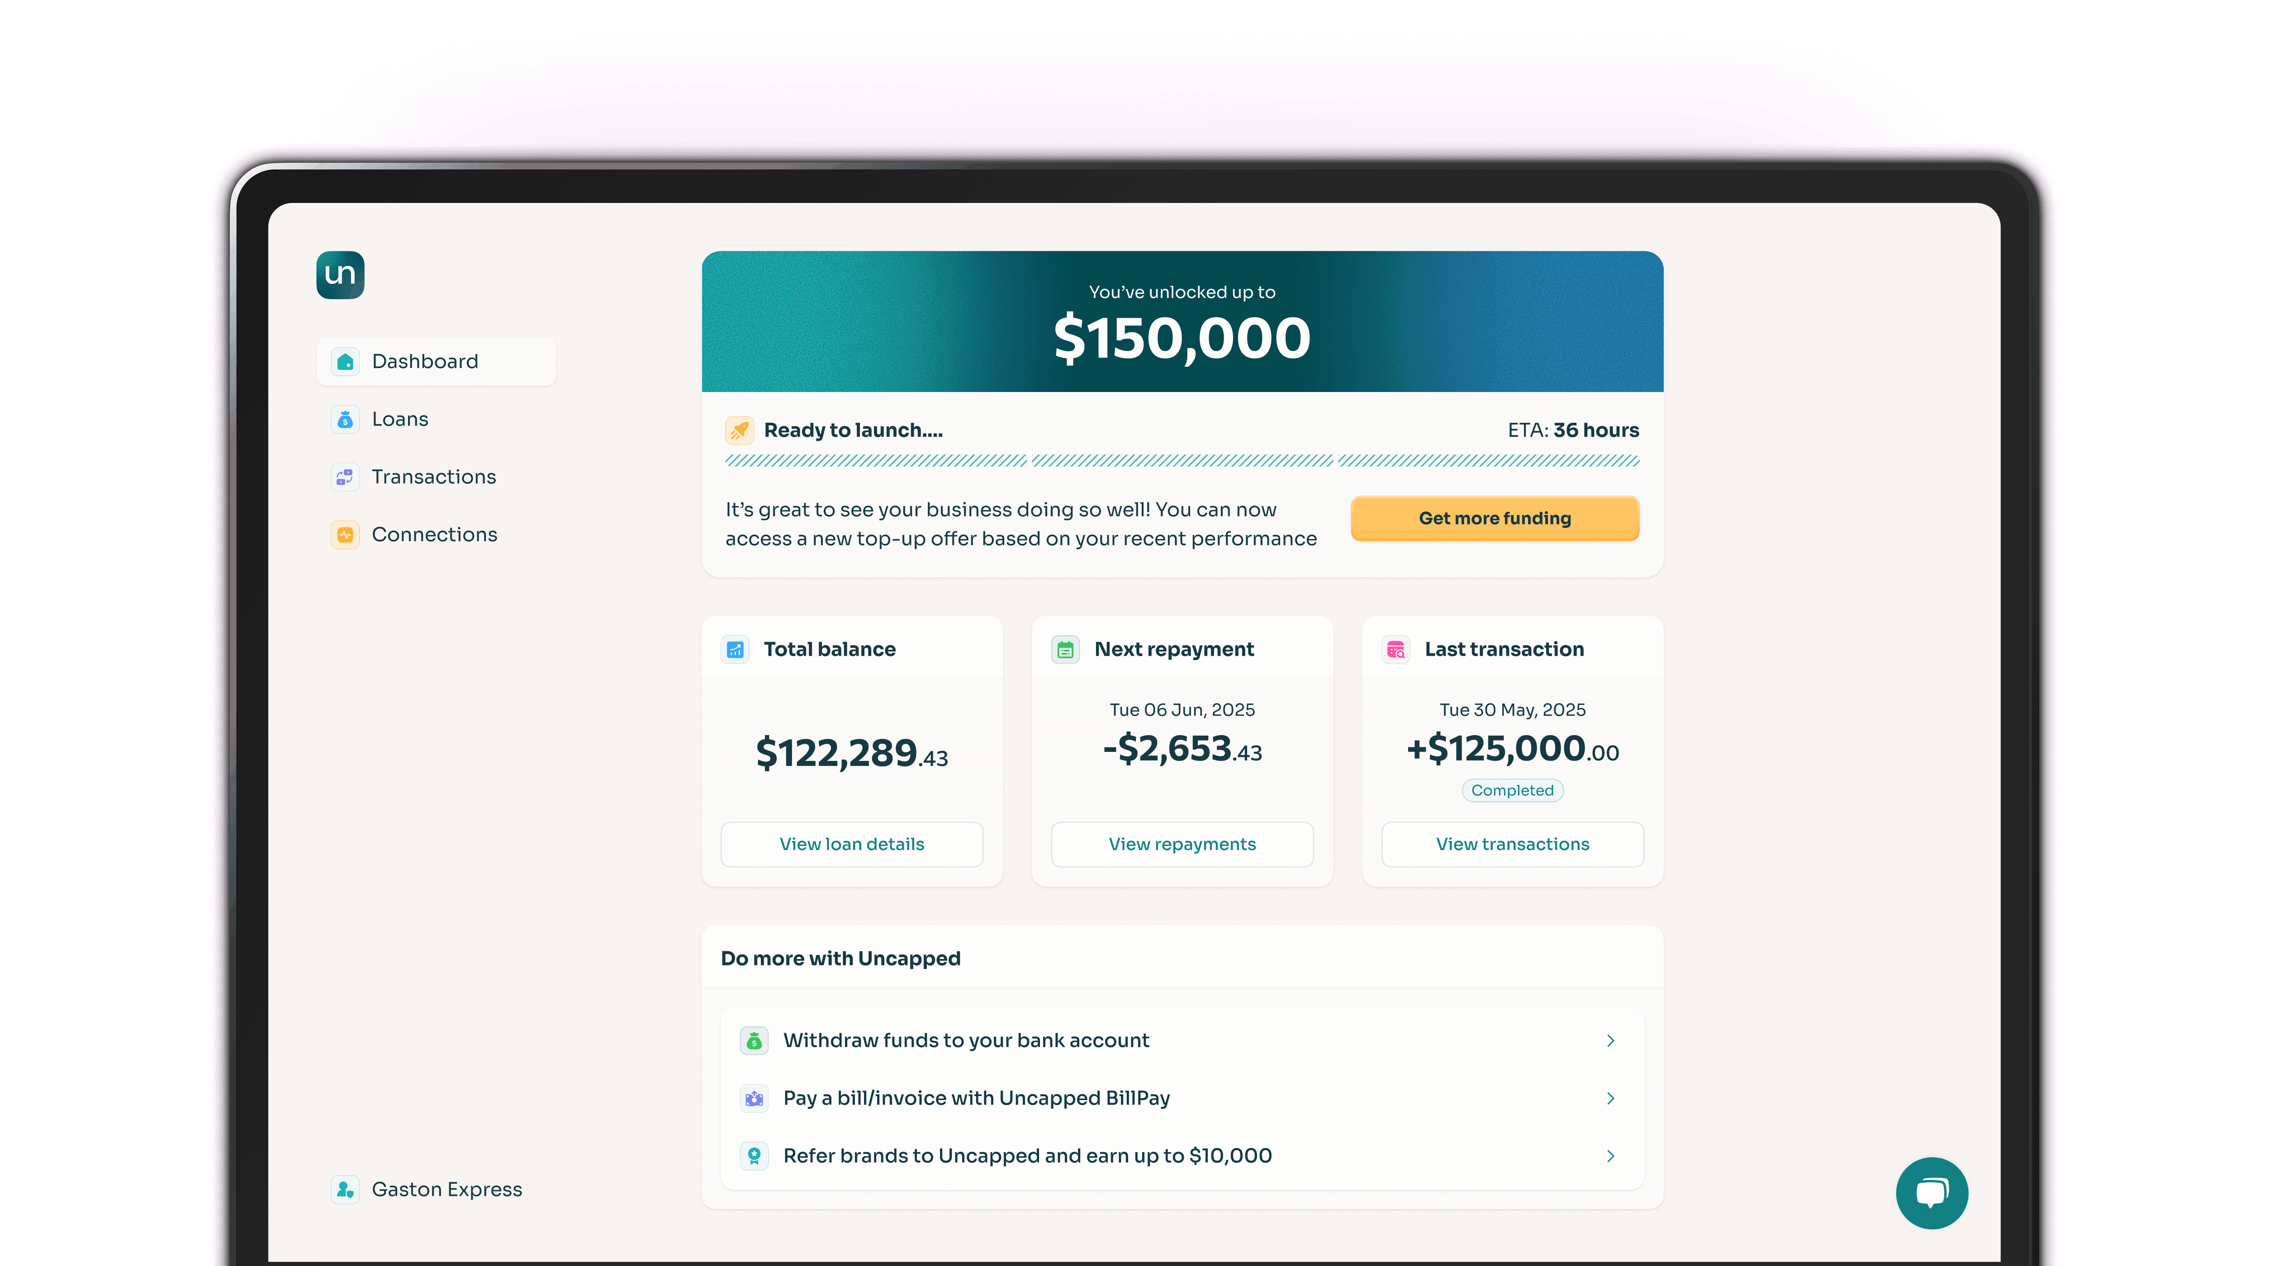Click the BillPay wallet icon
The width and height of the screenshot is (2269, 1266).
click(x=754, y=1098)
